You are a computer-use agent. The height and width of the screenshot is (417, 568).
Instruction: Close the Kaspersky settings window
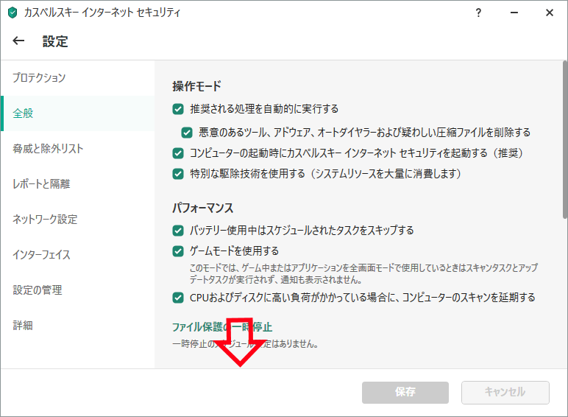549,13
